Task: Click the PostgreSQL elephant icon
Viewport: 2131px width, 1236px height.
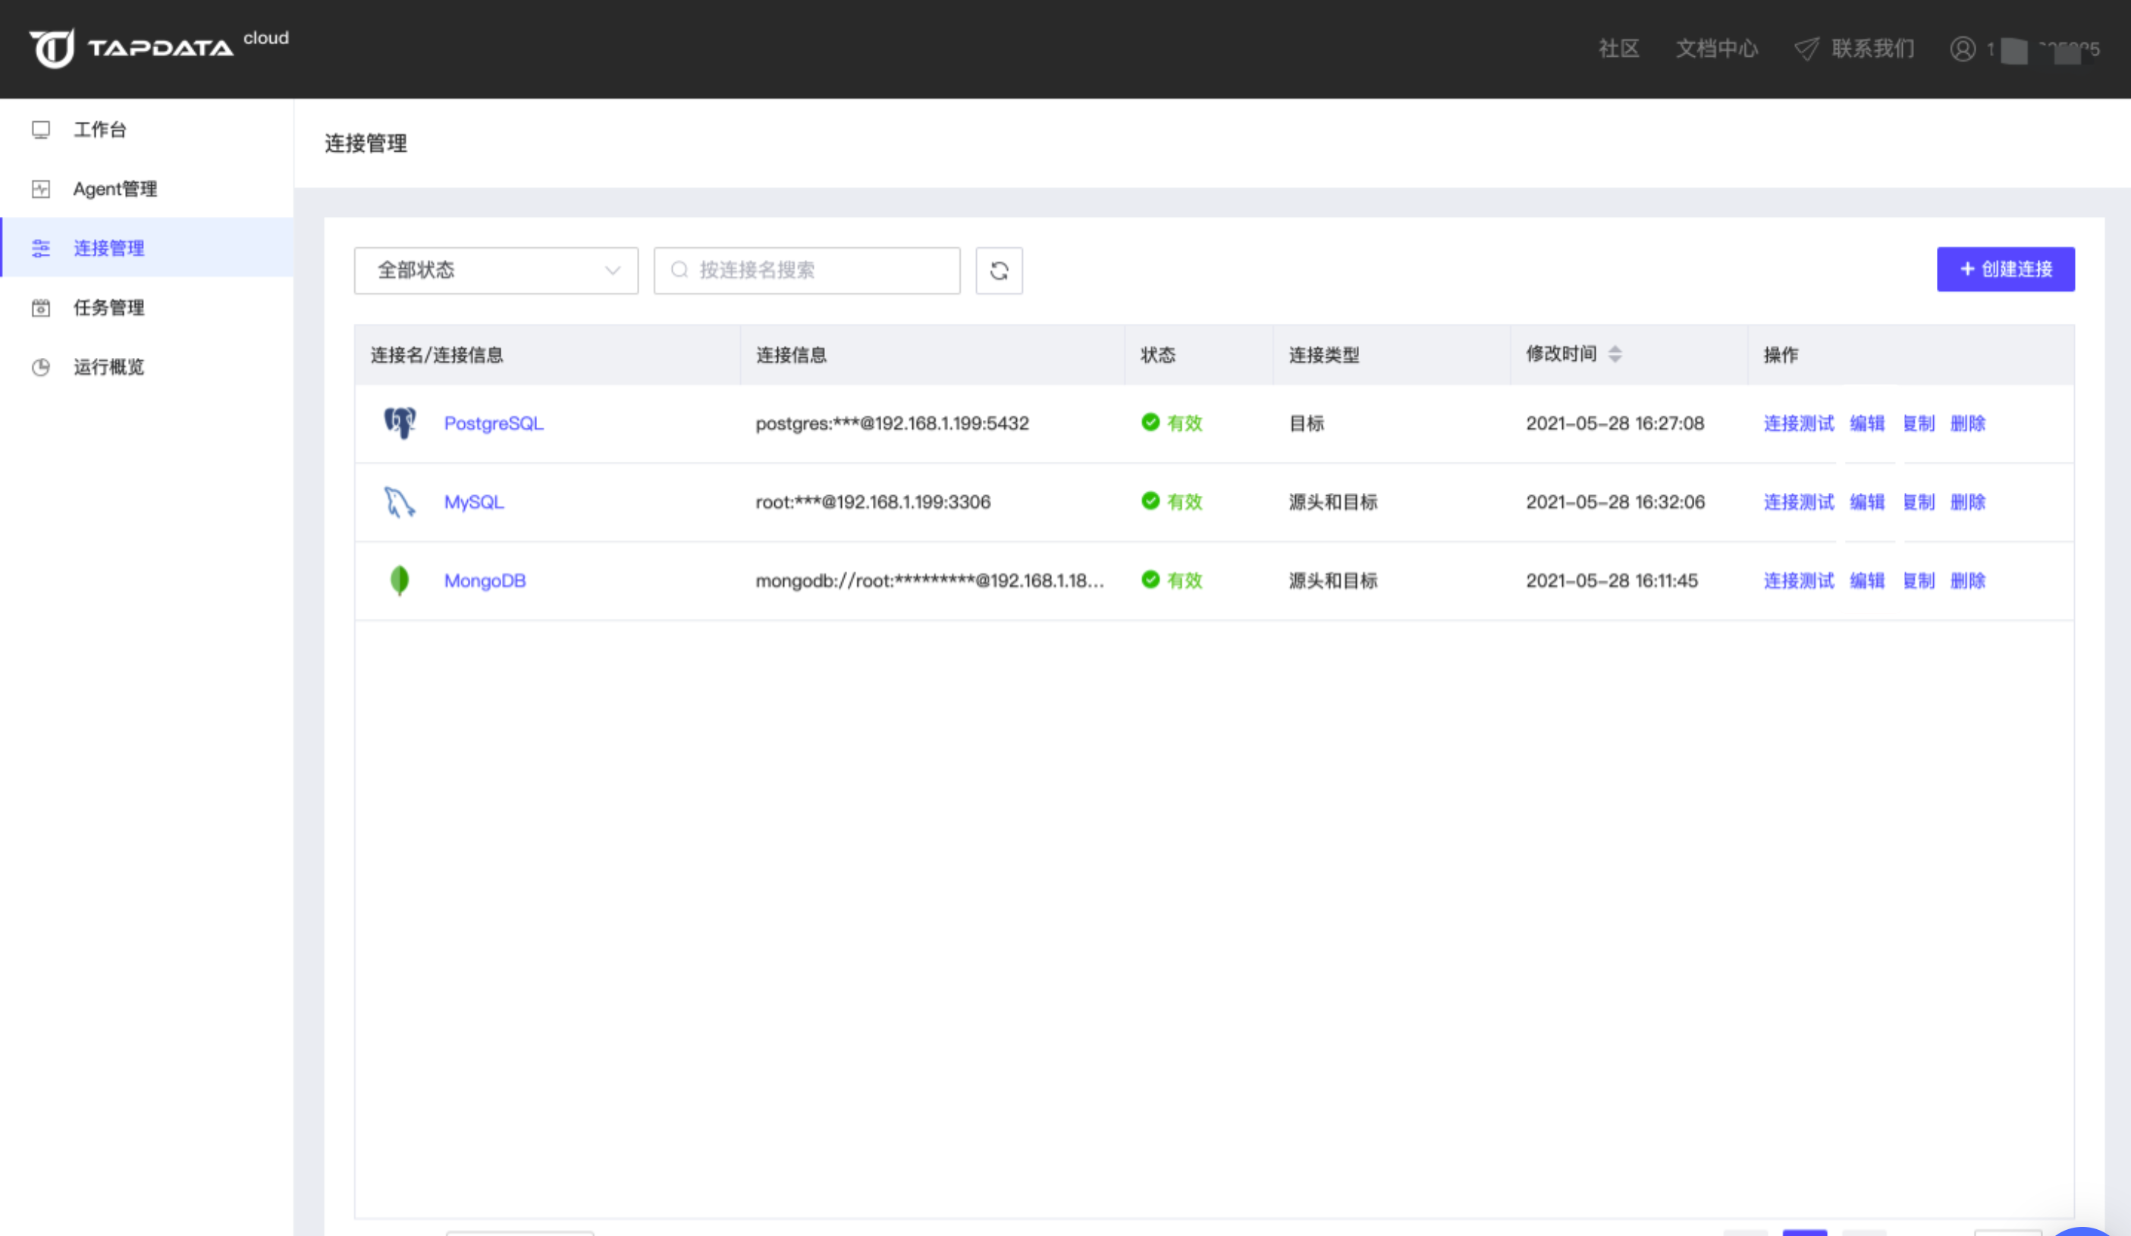Action: [400, 422]
